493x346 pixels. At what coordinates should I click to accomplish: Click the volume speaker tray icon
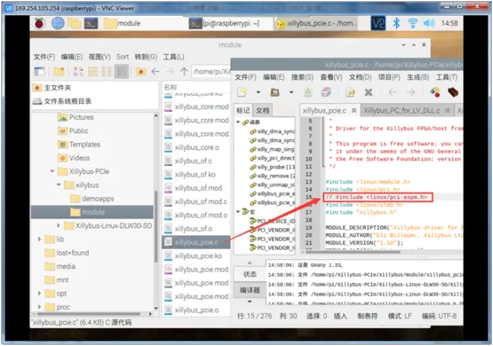429,23
